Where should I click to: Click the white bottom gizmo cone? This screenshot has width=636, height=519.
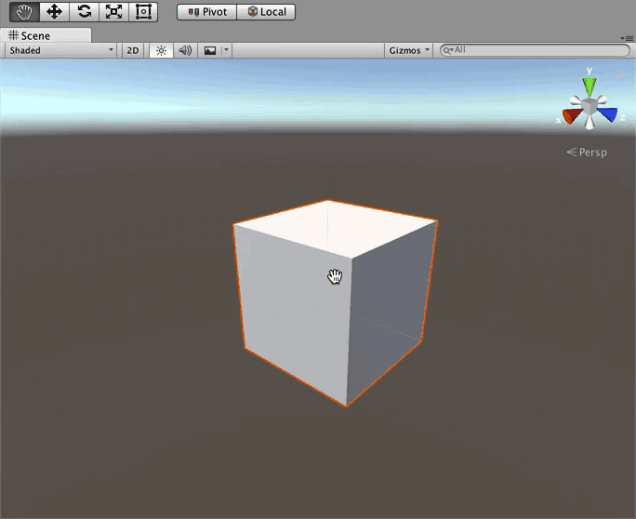coord(590,122)
